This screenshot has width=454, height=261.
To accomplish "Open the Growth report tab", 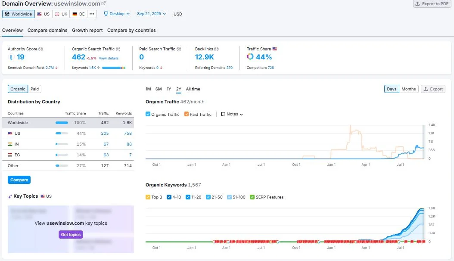I will 87,30.
